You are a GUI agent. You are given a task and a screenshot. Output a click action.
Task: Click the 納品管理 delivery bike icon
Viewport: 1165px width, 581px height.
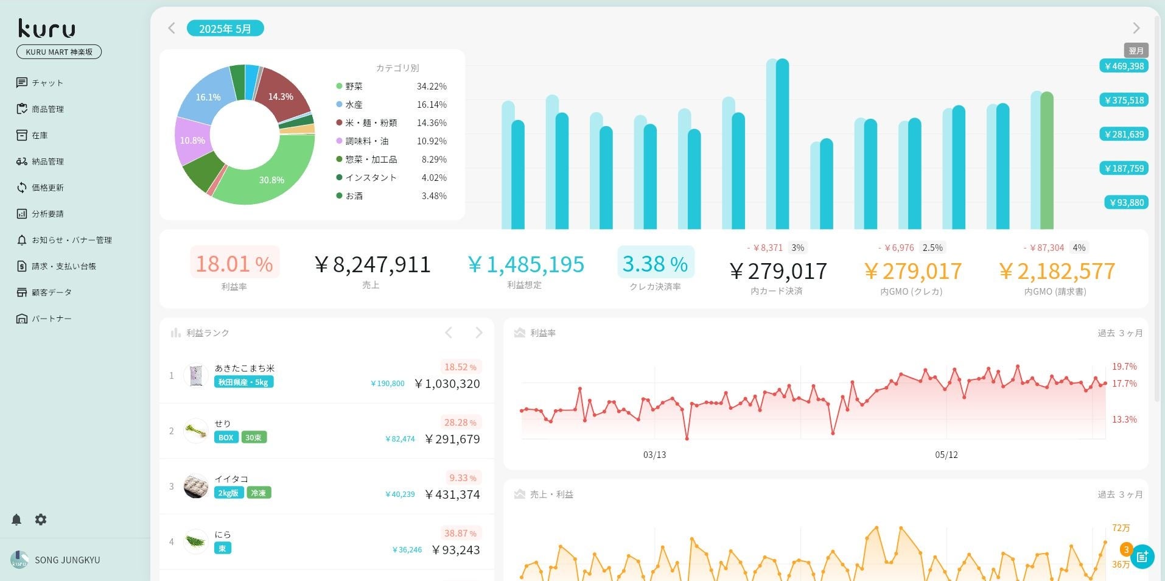[x=22, y=161]
